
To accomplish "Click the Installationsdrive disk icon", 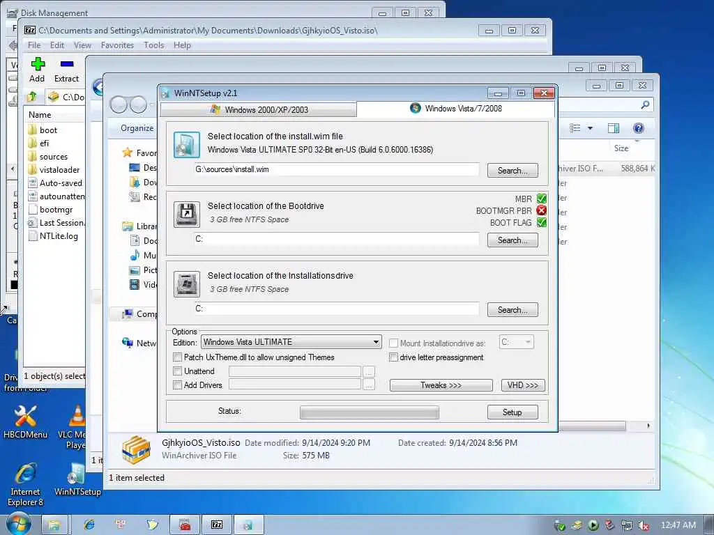I will tap(187, 284).
